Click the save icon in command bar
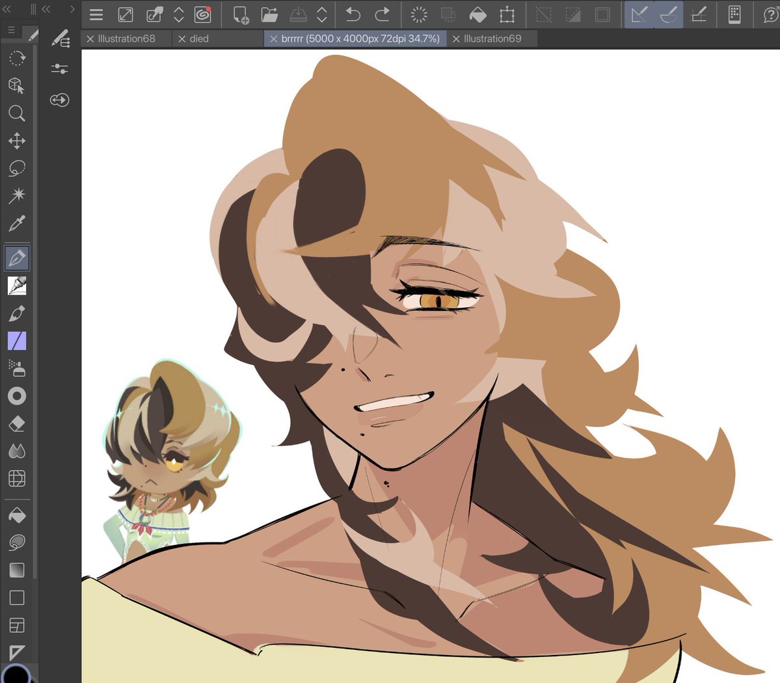The width and height of the screenshot is (780, 683). (299, 15)
